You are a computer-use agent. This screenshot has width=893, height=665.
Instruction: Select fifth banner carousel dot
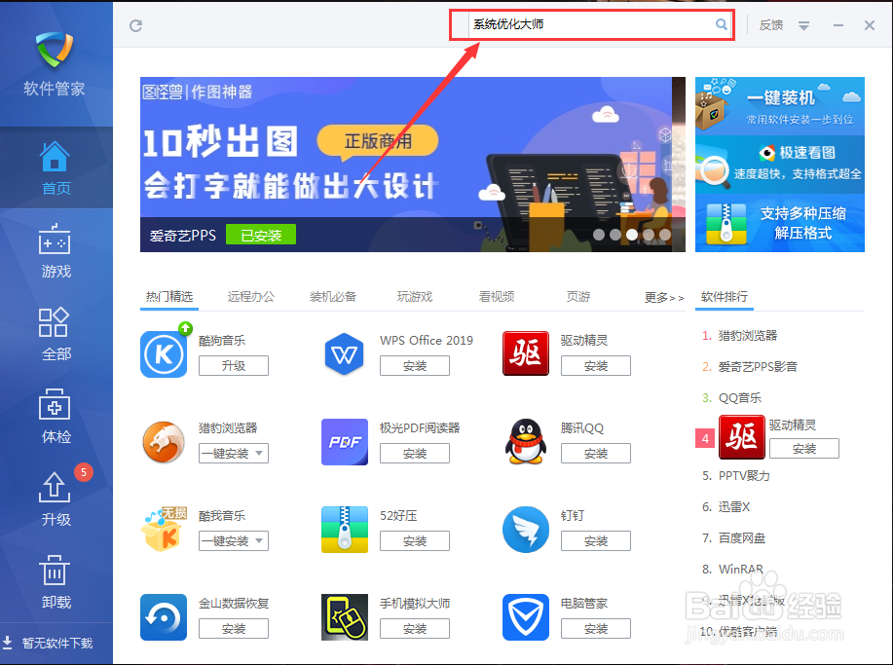click(x=665, y=235)
